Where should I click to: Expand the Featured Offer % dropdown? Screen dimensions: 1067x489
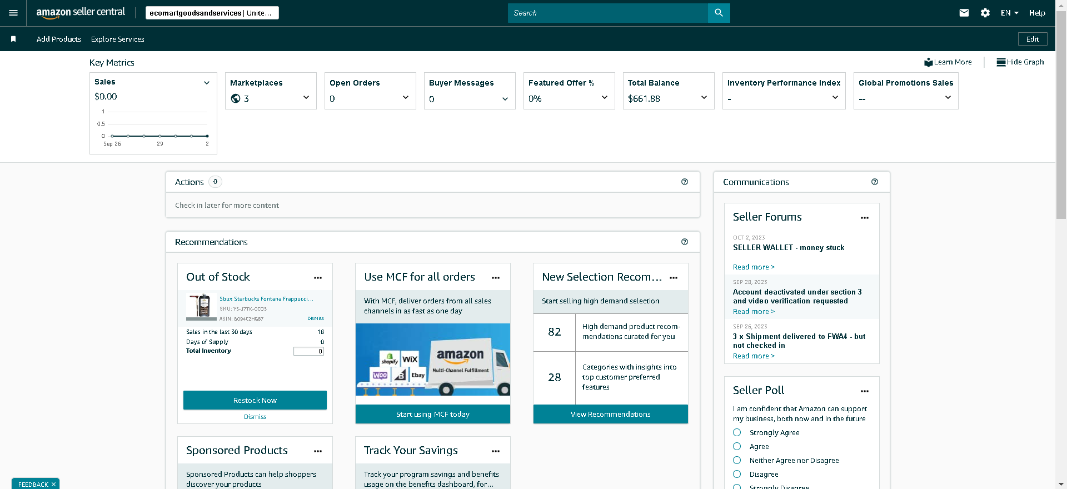[605, 97]
